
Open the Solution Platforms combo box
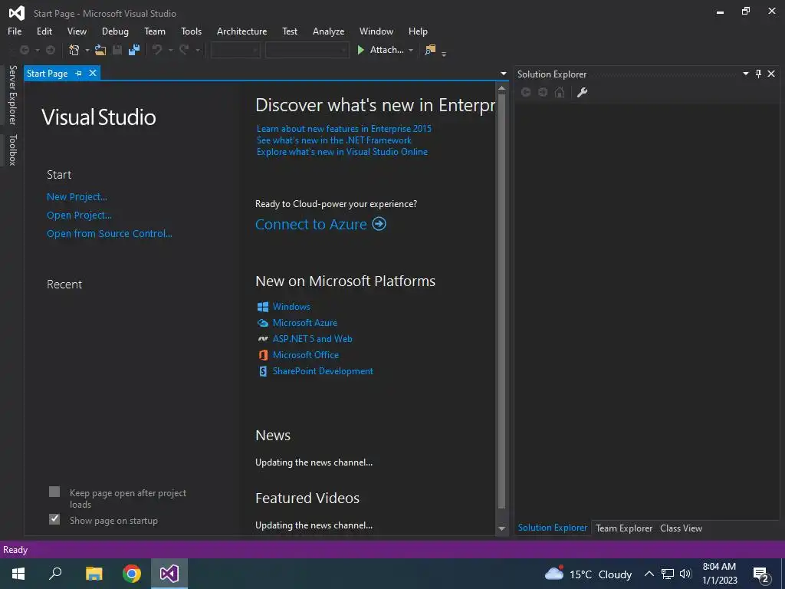[x=307, y=50]
